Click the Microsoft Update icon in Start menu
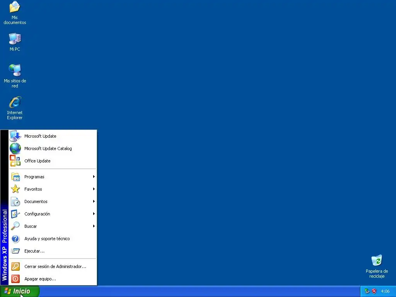Screen dimensions: 396x297 (15, 136)
